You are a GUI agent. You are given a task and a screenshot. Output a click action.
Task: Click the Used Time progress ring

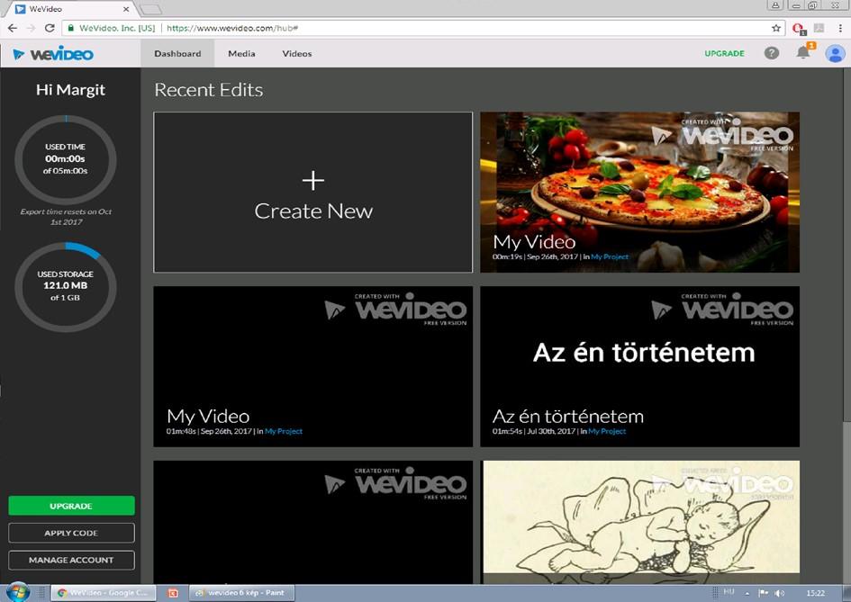point(65,159)
